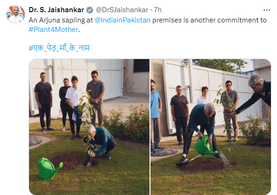Image resolution: width=277 pixels, height=195 pixels.
Task: Open the @DrSJaishankar handle link
Action: tap(122, 10)
